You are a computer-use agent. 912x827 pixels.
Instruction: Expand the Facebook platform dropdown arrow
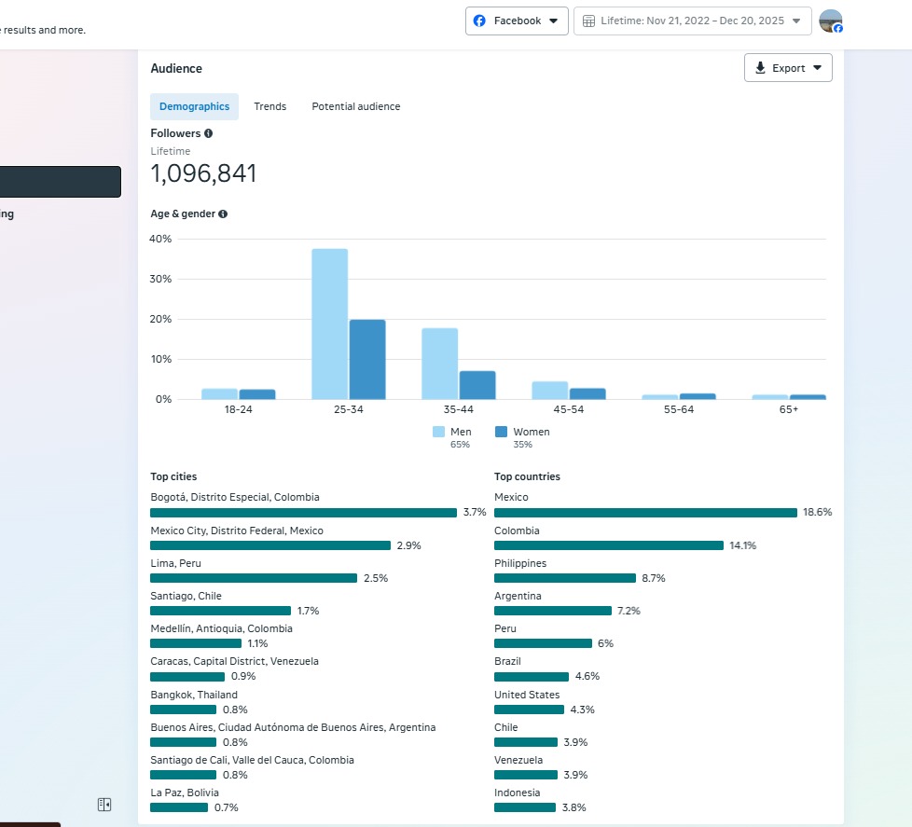[553, 21]
